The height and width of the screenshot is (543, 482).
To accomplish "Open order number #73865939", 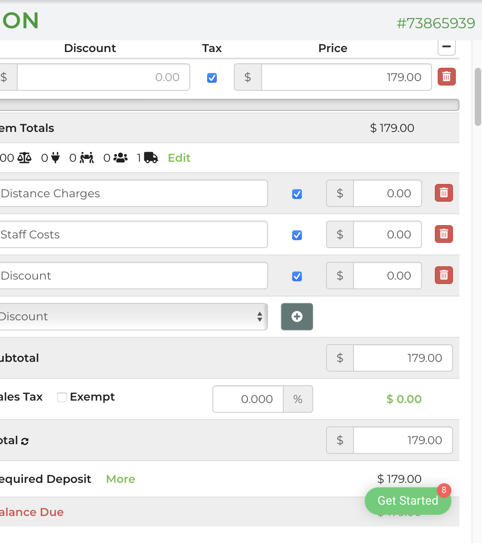I will (436, 23).
